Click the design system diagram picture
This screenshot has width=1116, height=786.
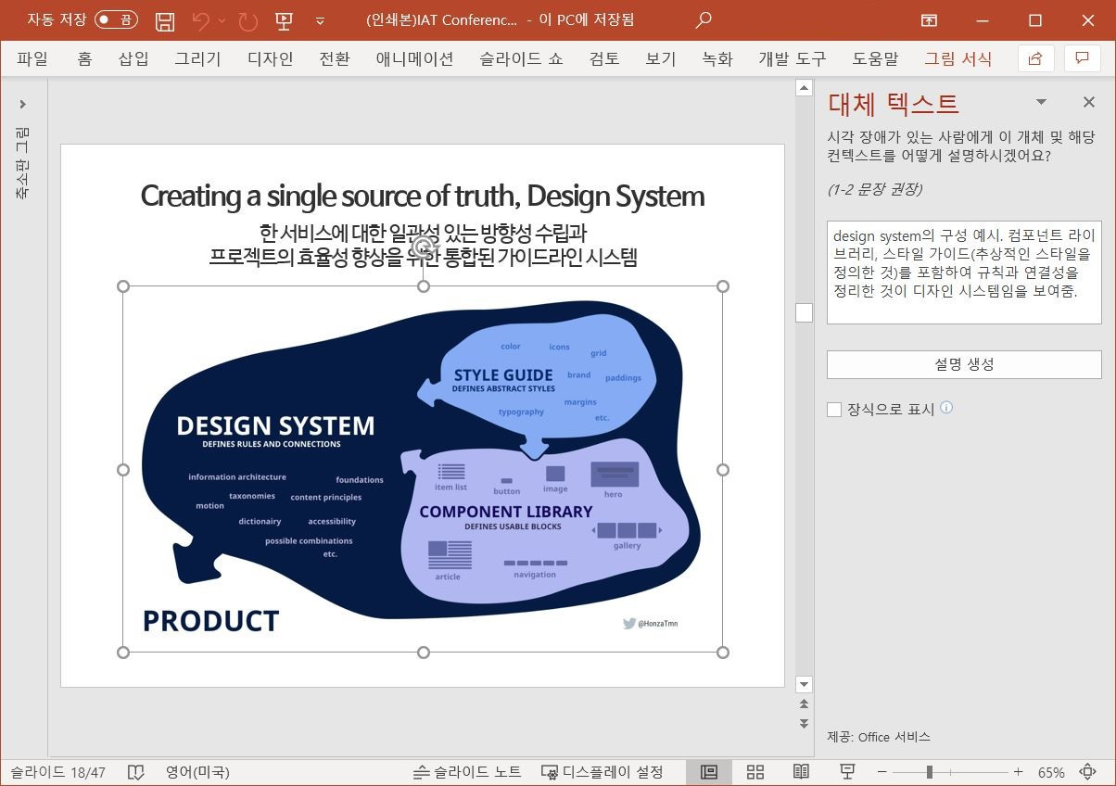point(423,469)
